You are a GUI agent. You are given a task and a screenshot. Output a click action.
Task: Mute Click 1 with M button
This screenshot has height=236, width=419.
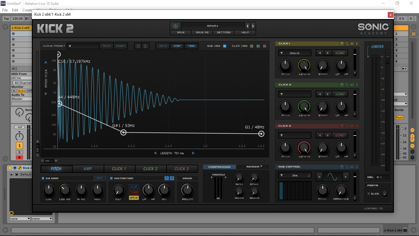point(352,44)
